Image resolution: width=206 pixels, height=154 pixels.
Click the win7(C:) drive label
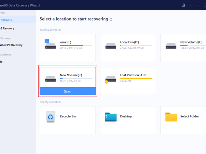pyautogui.click(x=66, y=42)
